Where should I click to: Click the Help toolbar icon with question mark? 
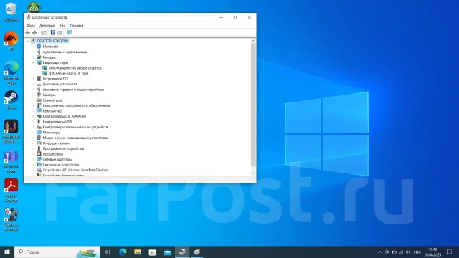coord(52,33)
